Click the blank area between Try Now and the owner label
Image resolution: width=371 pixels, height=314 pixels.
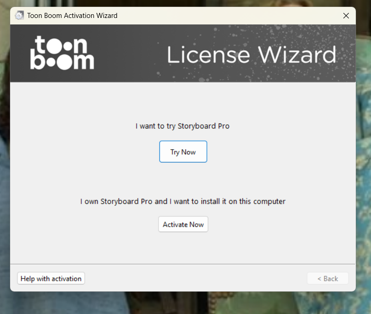pyautogui.click(x=183, y=179)
